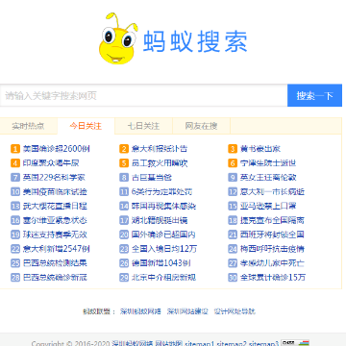
Task: Open rank 12 topic 意大利一市长病逝
Action: pyautogui.click(x=272, y=191)
